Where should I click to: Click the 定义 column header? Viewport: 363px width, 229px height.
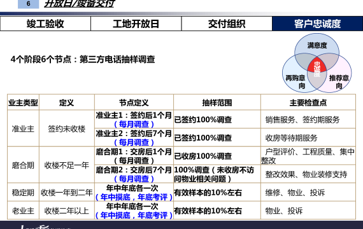click(x=67, y=102)
